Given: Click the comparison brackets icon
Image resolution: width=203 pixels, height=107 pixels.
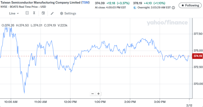Looking at the screenshot, I should click(27, 13).
